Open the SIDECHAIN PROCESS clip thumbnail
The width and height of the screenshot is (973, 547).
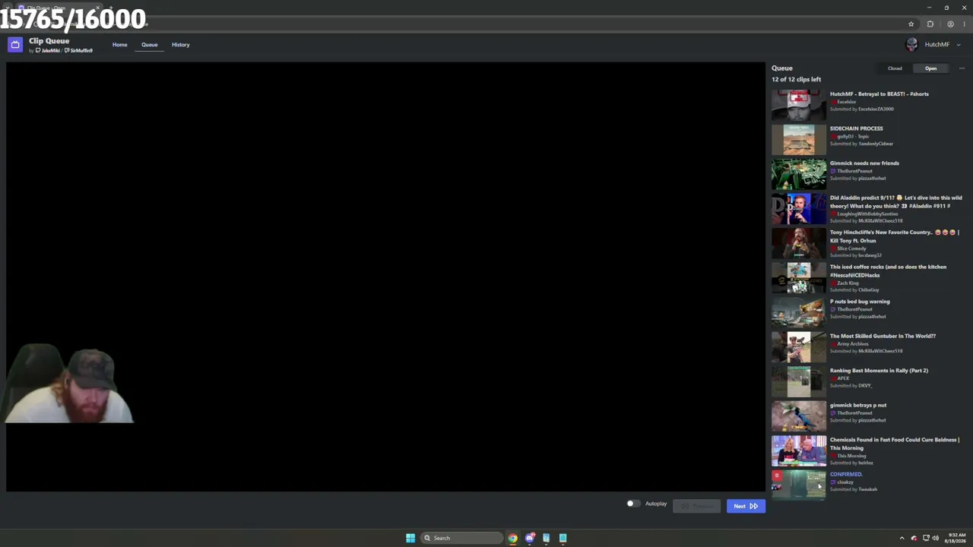(x=799, y=140)
